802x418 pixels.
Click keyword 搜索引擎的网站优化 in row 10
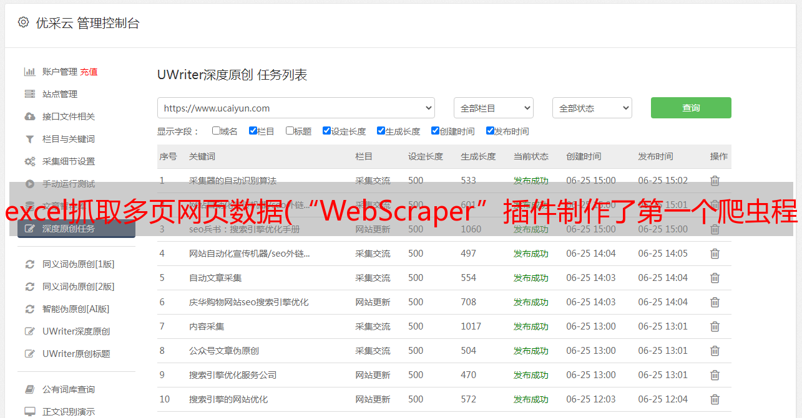point(228,399)
